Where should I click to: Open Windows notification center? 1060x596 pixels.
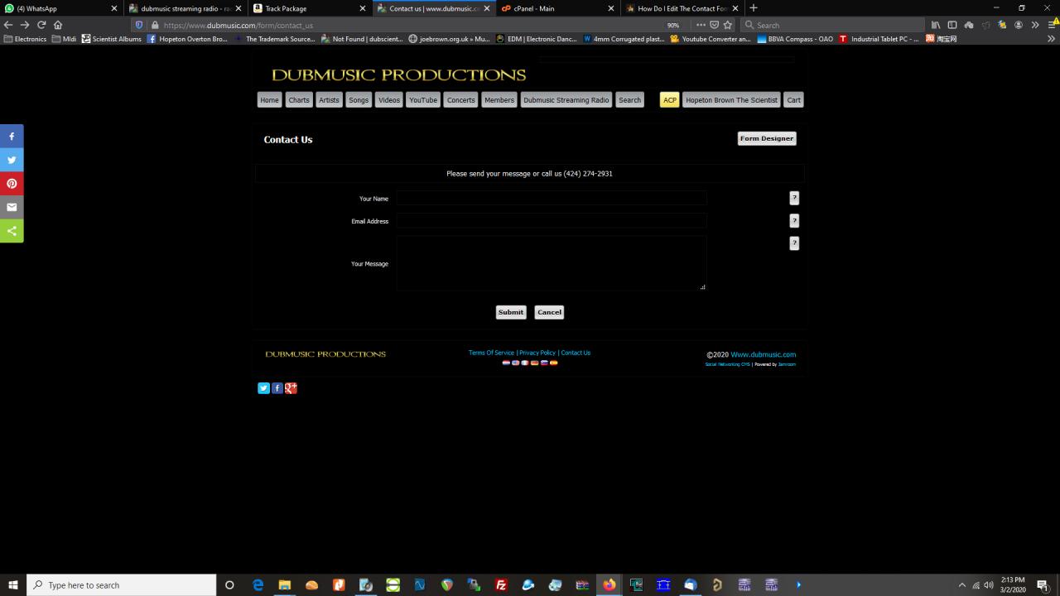coord(1043,585)
